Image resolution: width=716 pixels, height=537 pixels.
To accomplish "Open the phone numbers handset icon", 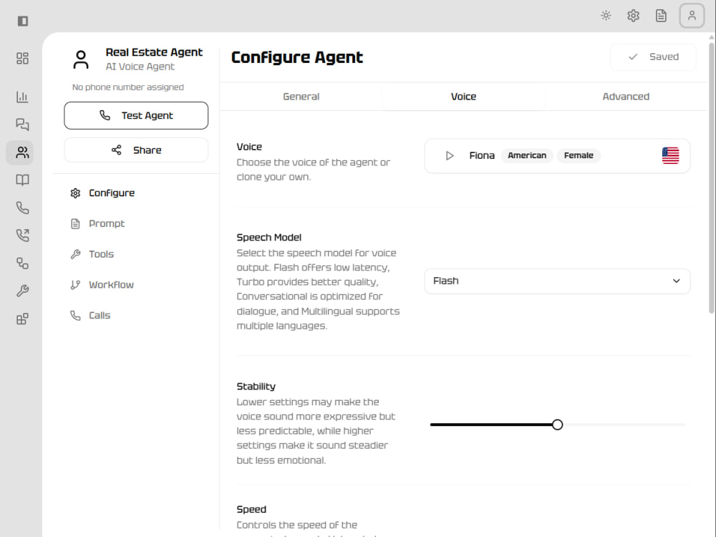I will pyautogui.click(x=22, y=208).
